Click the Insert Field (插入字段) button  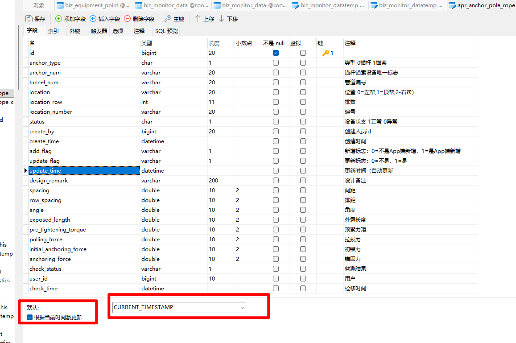(x=105, y=19)
